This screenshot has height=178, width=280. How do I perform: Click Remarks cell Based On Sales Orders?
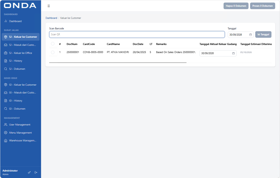point(176,52)
